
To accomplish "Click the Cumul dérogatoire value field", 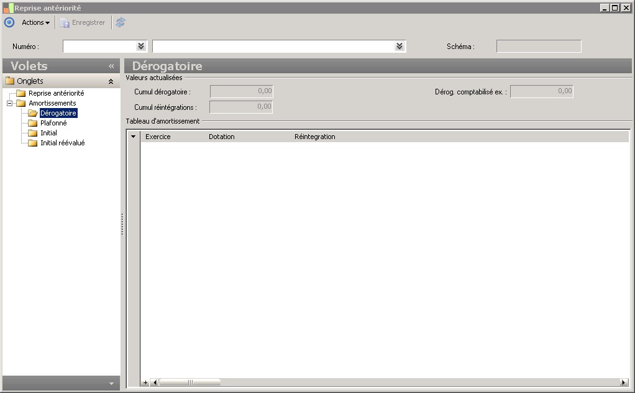I will click(x=241, y=91).
